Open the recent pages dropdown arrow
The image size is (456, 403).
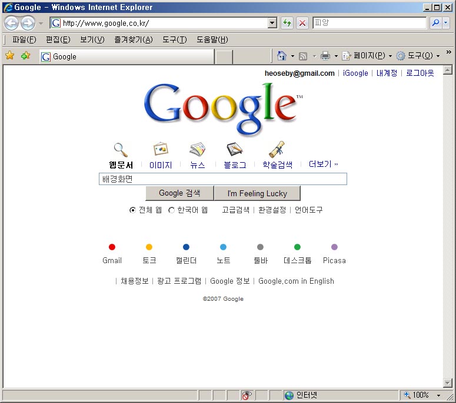tap(41, 23)
